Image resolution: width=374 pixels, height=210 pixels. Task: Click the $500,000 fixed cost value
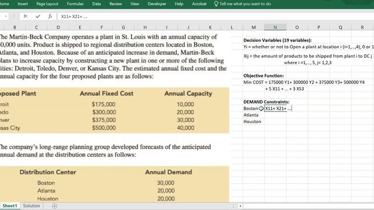click(104, 128)
